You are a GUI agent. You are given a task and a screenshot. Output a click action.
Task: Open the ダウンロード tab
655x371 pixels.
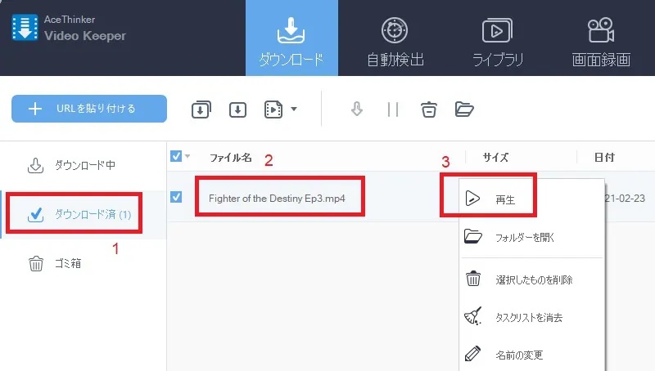[x=291, y=38]
